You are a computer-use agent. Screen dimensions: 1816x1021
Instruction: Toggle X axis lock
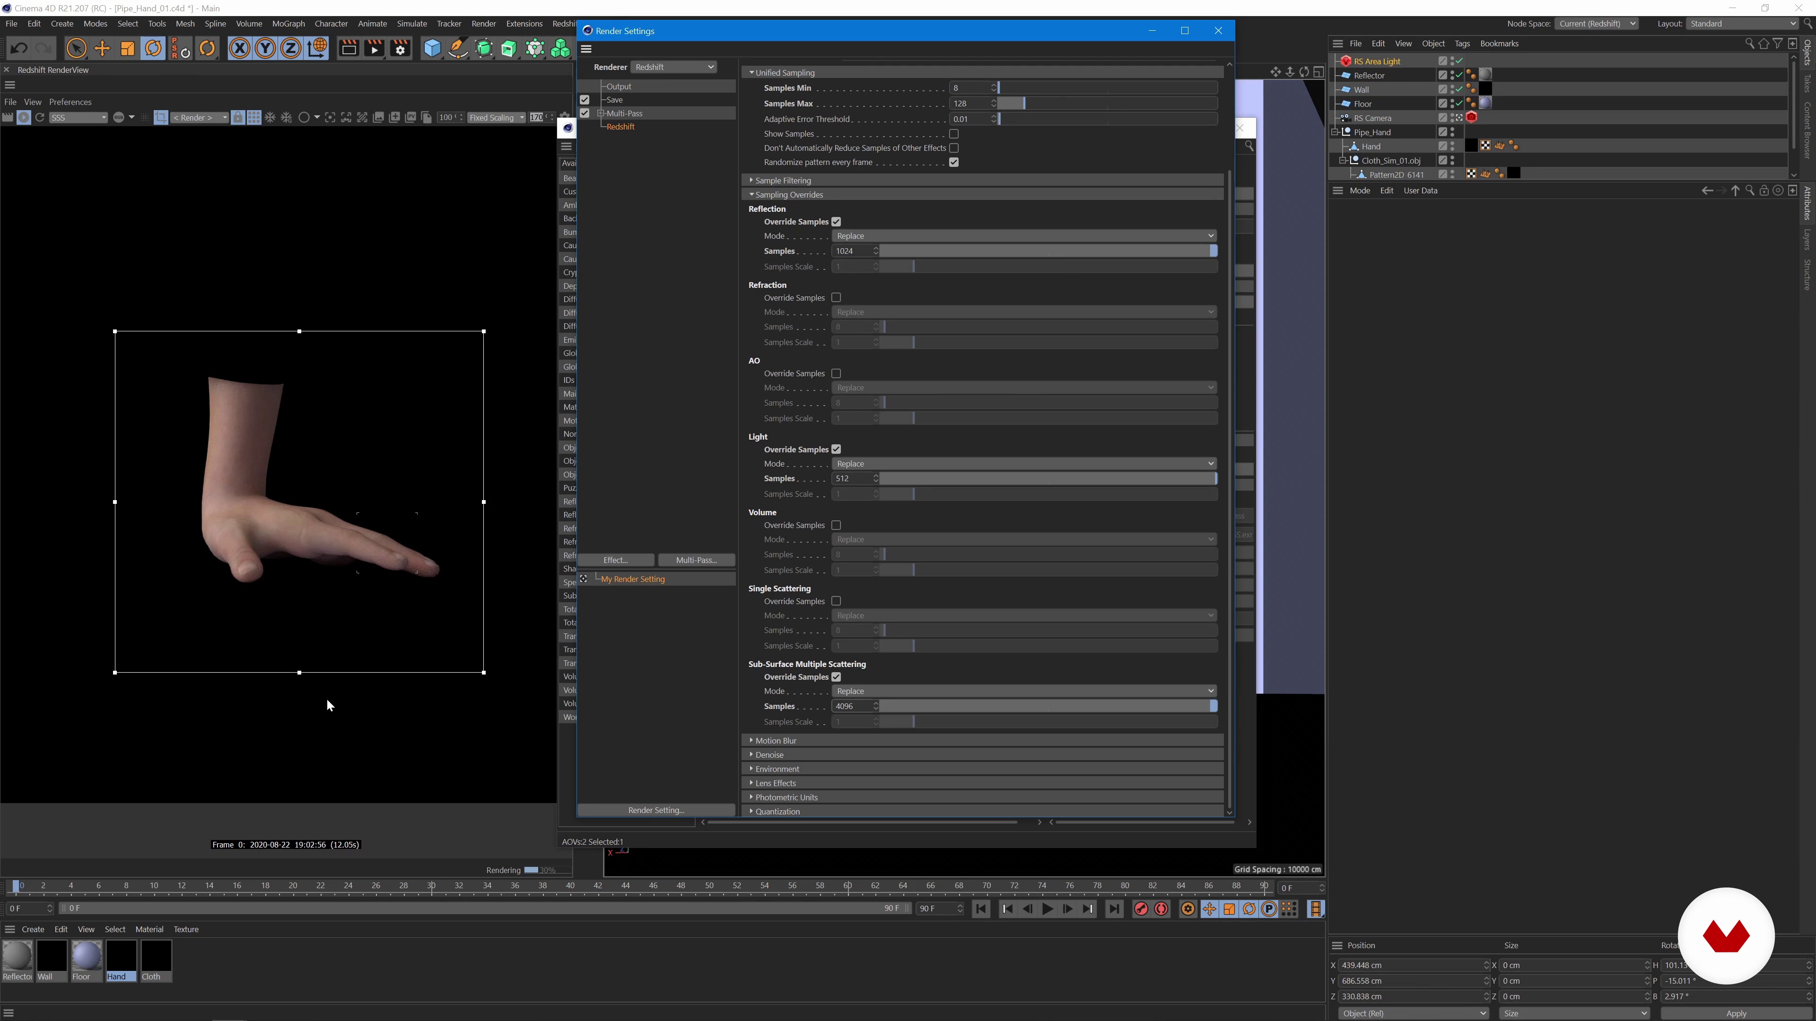pos(240,49)
